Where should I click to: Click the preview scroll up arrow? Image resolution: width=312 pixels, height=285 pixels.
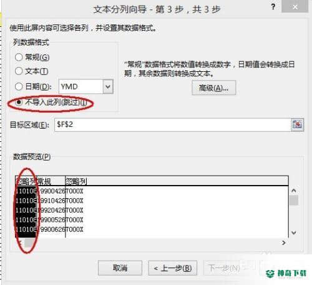click(294, 191)
